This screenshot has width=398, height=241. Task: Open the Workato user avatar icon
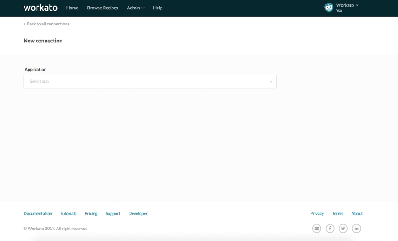tap(329, 8)
